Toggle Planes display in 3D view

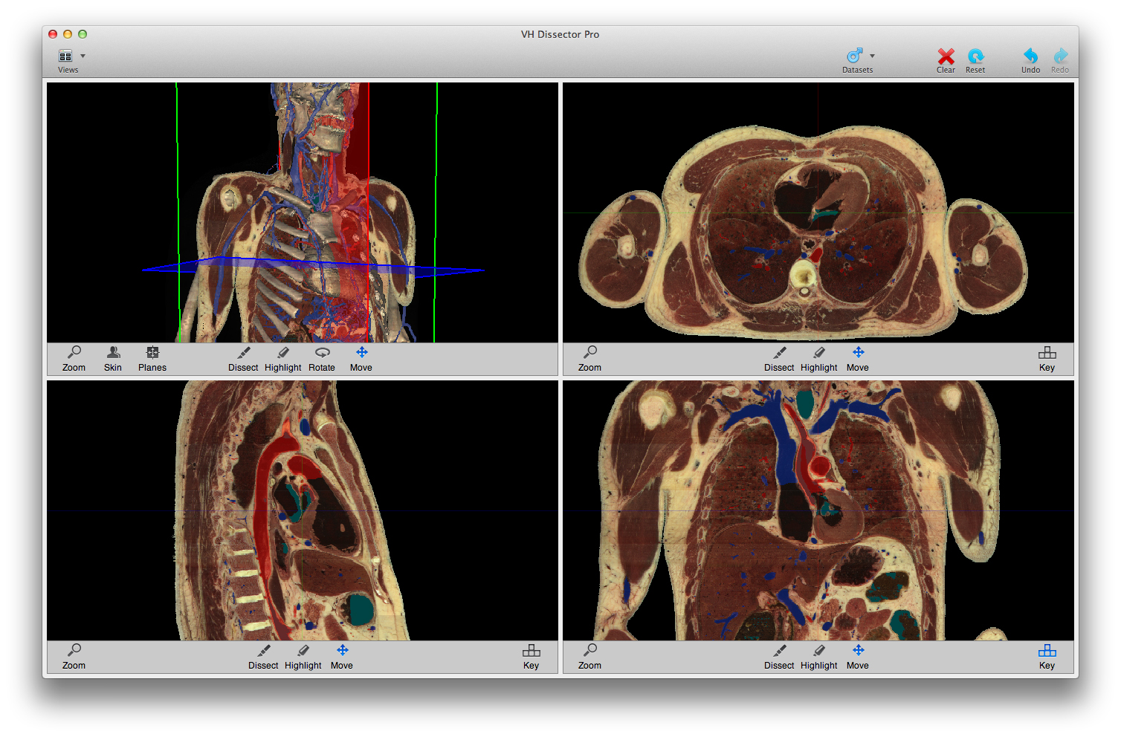coord(152,358)
